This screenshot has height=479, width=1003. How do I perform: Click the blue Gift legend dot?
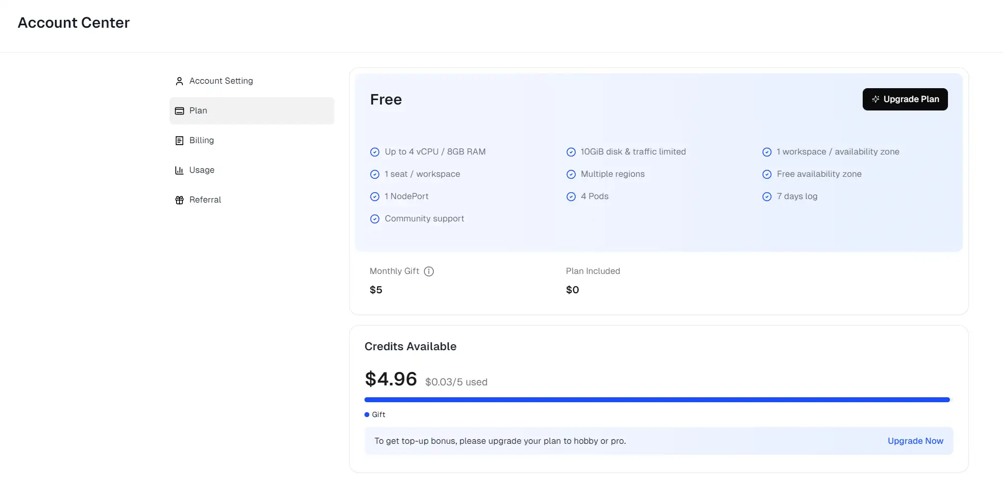[367, 415]
